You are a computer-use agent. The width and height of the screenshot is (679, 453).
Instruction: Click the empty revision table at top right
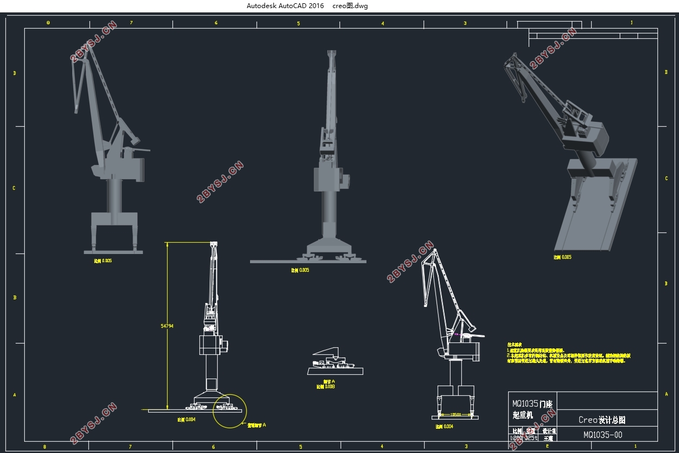(x=593, y=37)
